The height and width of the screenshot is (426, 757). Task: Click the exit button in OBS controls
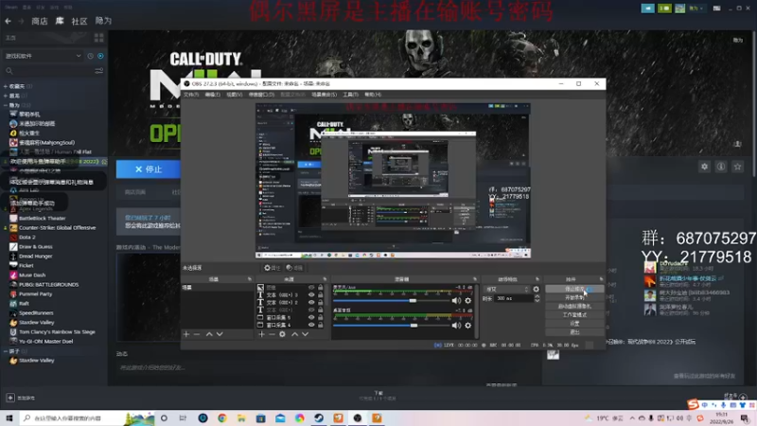click(574, 332)
